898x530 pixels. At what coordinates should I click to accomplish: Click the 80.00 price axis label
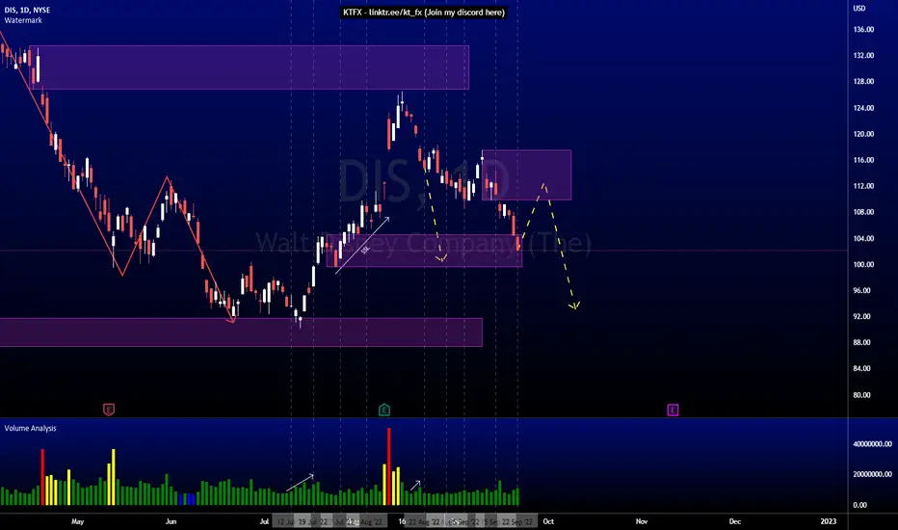[862, 395]
